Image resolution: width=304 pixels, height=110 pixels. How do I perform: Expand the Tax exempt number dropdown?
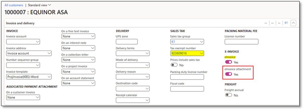(187, 53)
